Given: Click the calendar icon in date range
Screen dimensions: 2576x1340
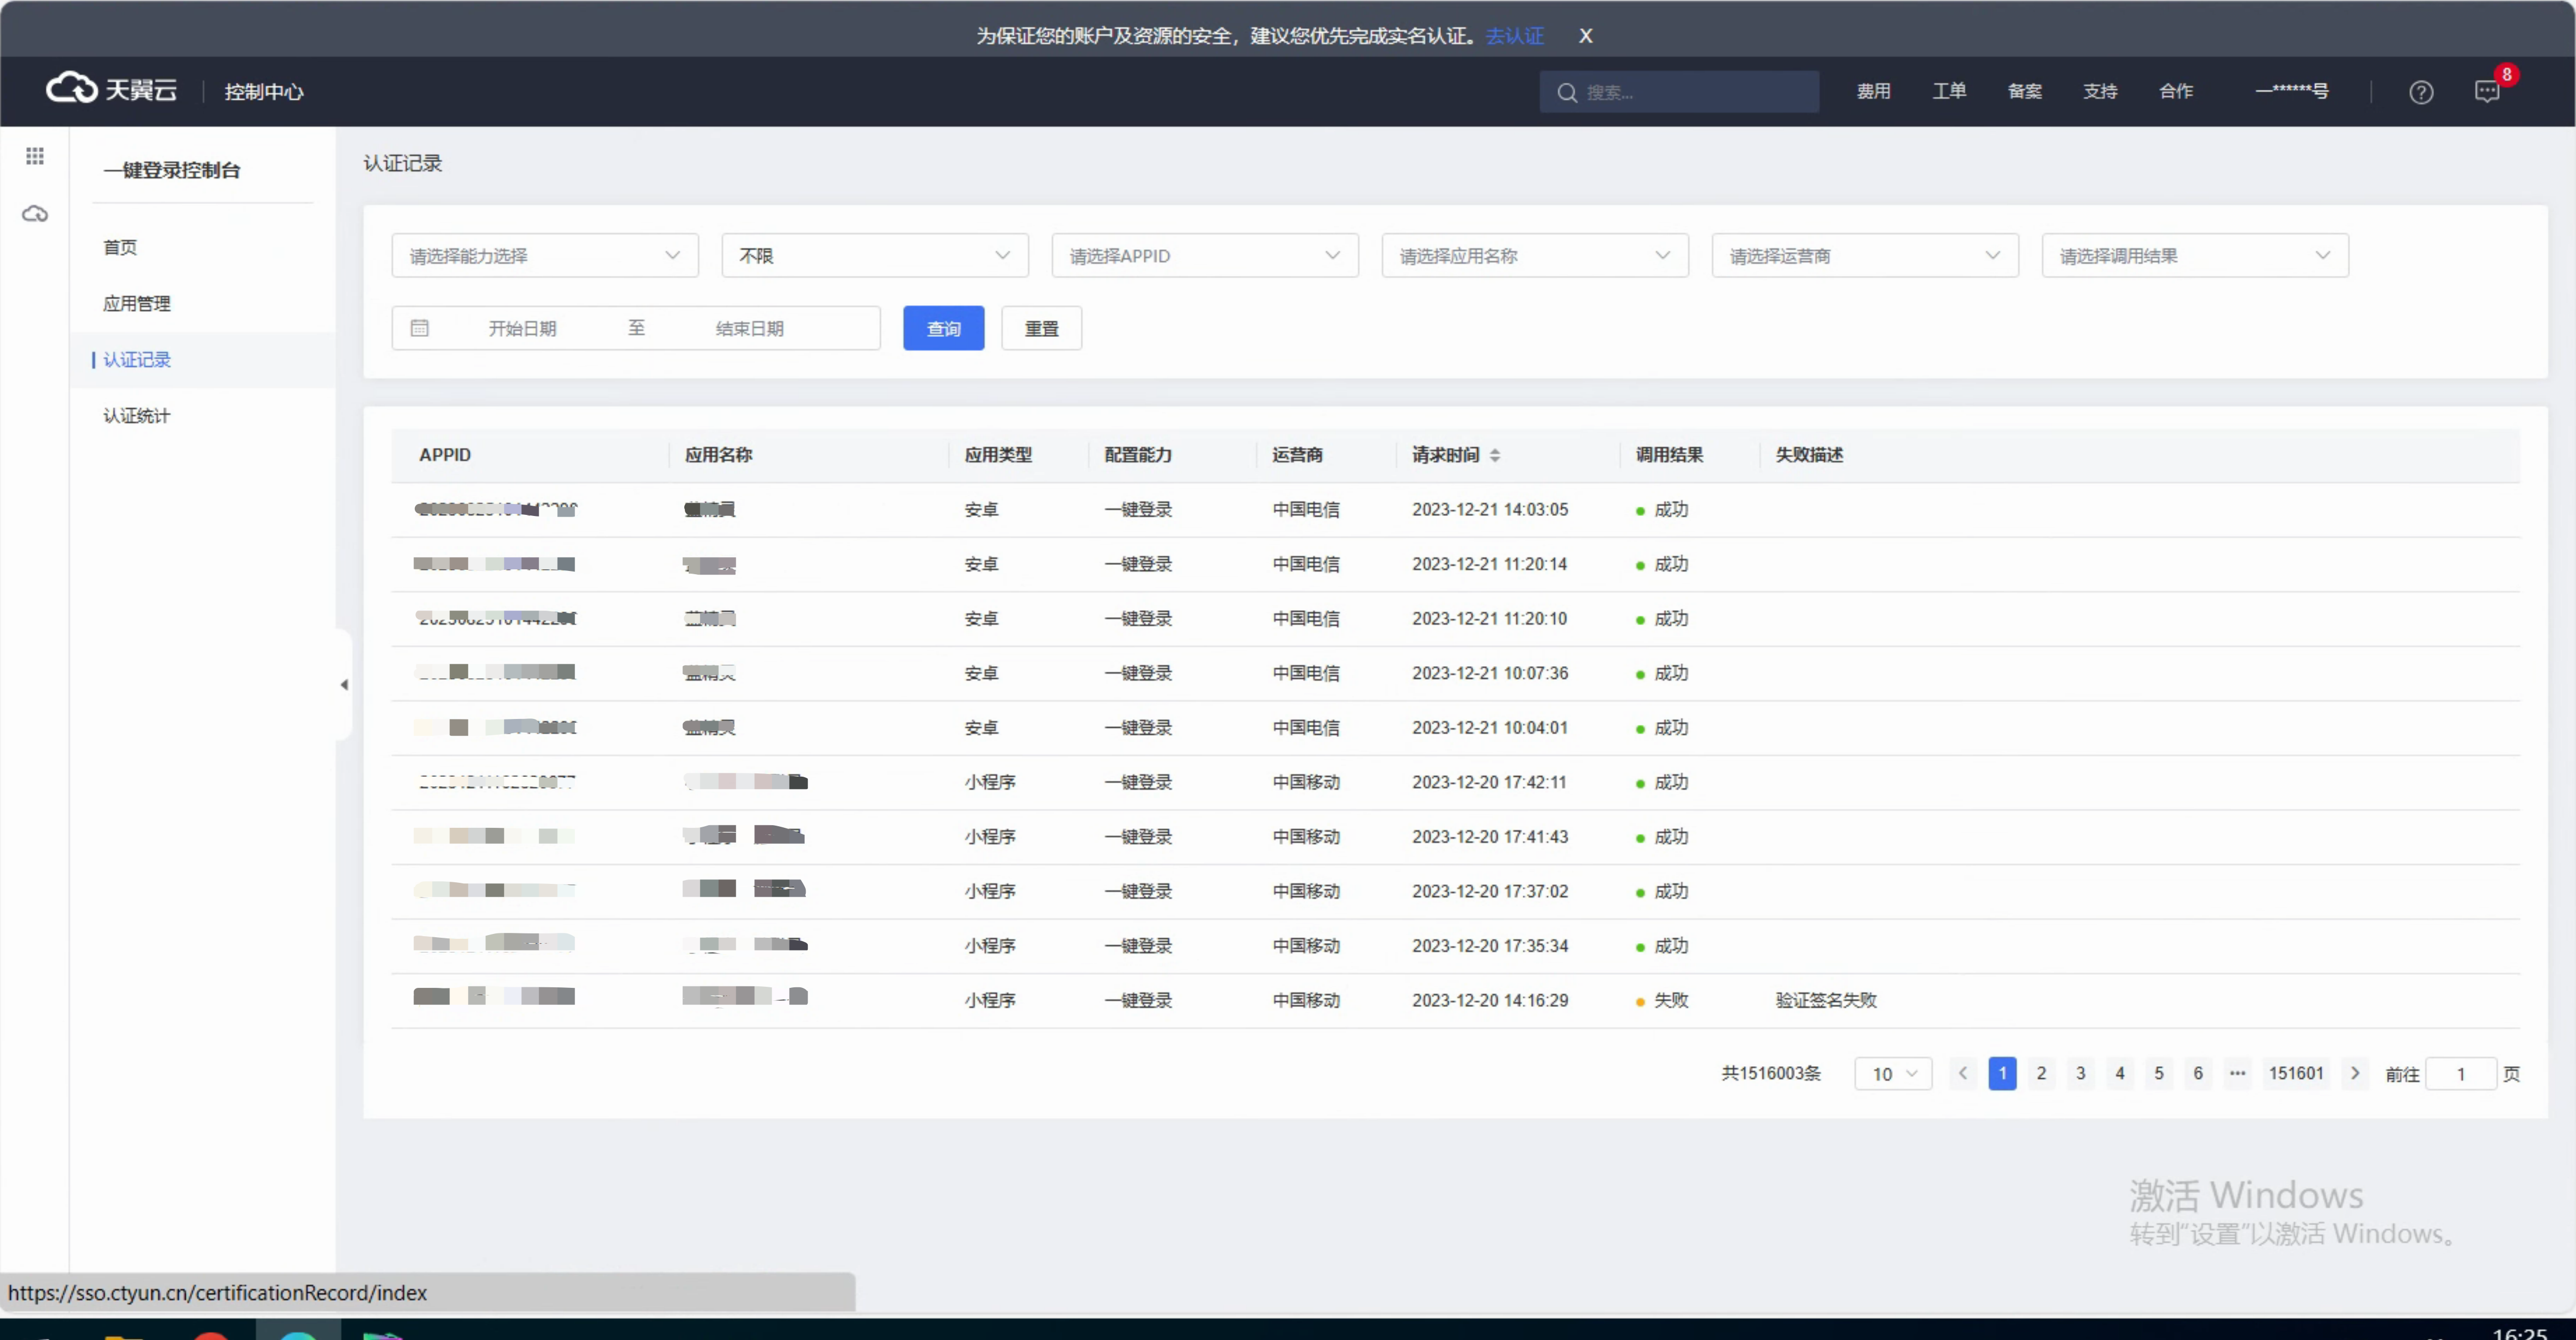Looking at the screenshot, I should click(420, 328).
